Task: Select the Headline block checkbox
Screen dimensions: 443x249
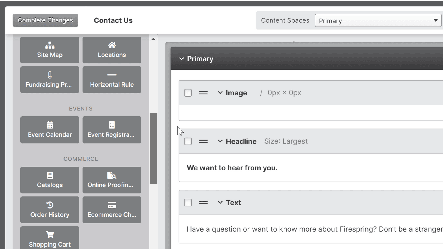Action: click(188, 141)
